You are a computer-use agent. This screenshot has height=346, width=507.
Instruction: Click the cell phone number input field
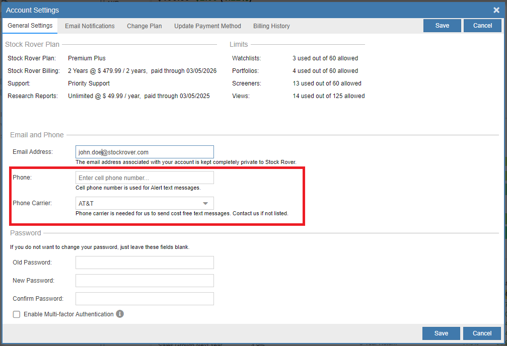[x=144, y=177]
